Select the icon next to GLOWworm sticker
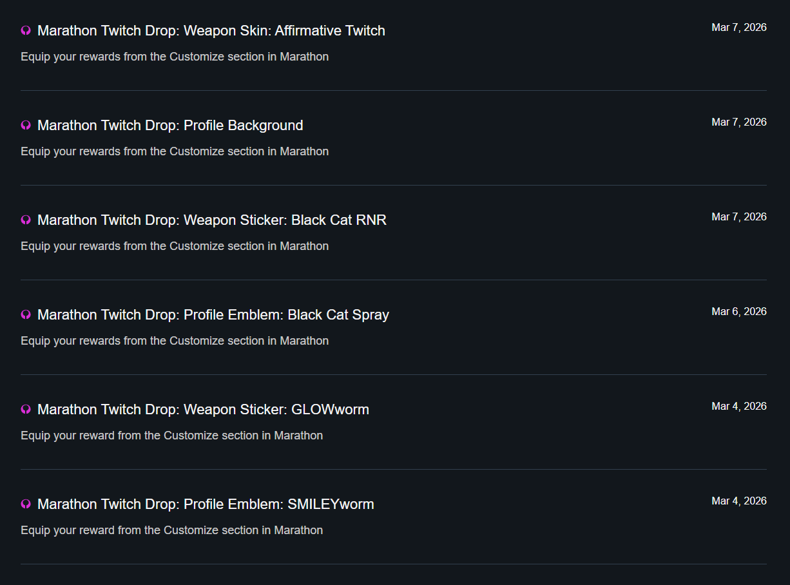This screenshot has width=790, height=585. point(26,409)
